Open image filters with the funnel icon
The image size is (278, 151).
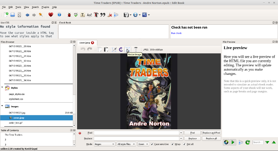pyautogui.click(x=136, y=49)
